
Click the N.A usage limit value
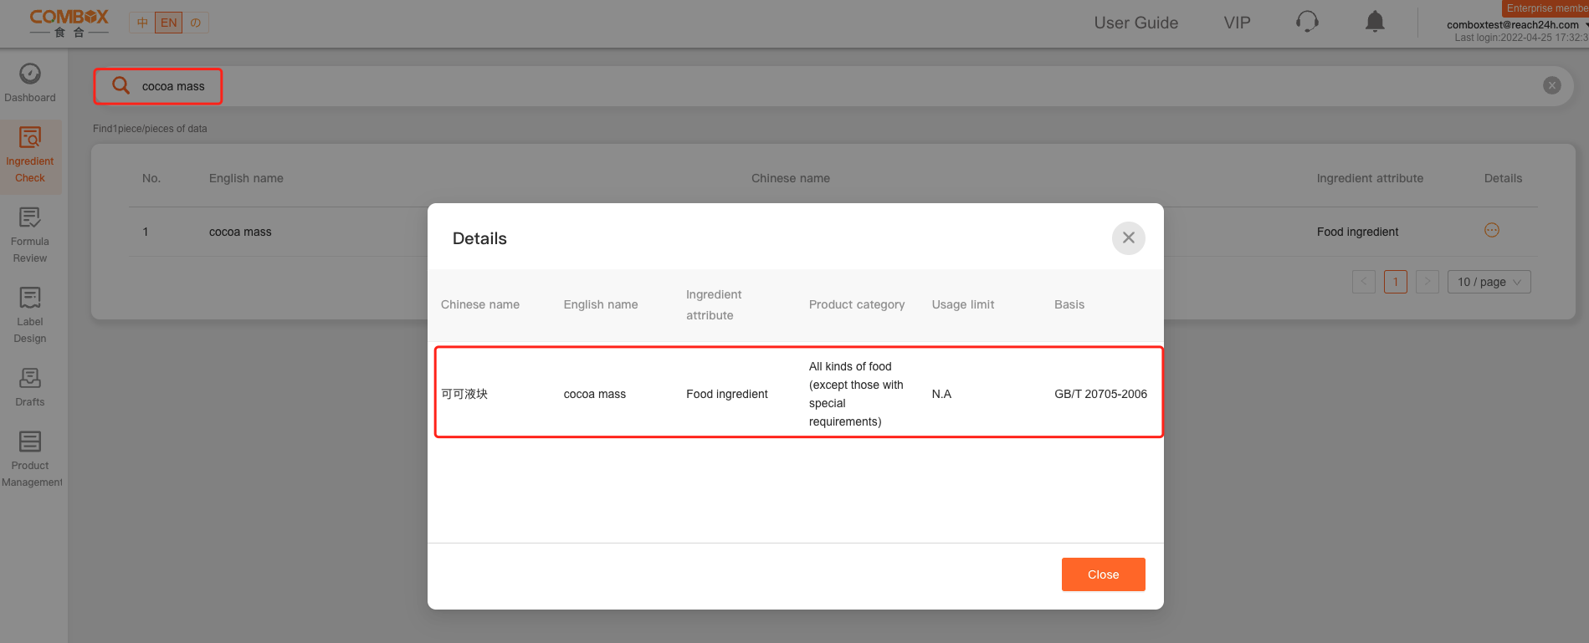[941, 394]
